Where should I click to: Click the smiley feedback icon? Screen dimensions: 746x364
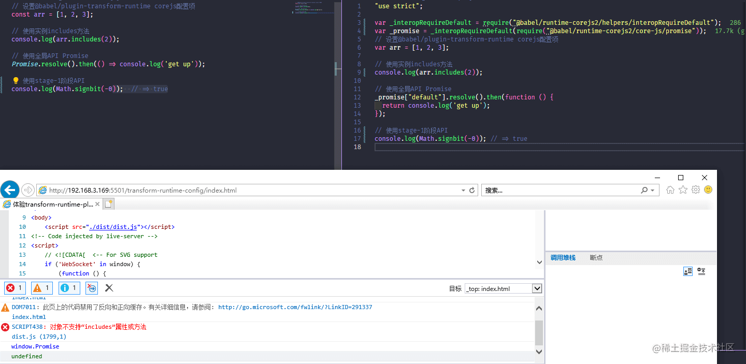(708, 190)
